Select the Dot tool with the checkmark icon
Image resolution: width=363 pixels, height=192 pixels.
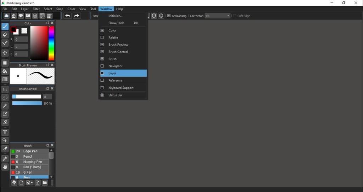[5, 43]
